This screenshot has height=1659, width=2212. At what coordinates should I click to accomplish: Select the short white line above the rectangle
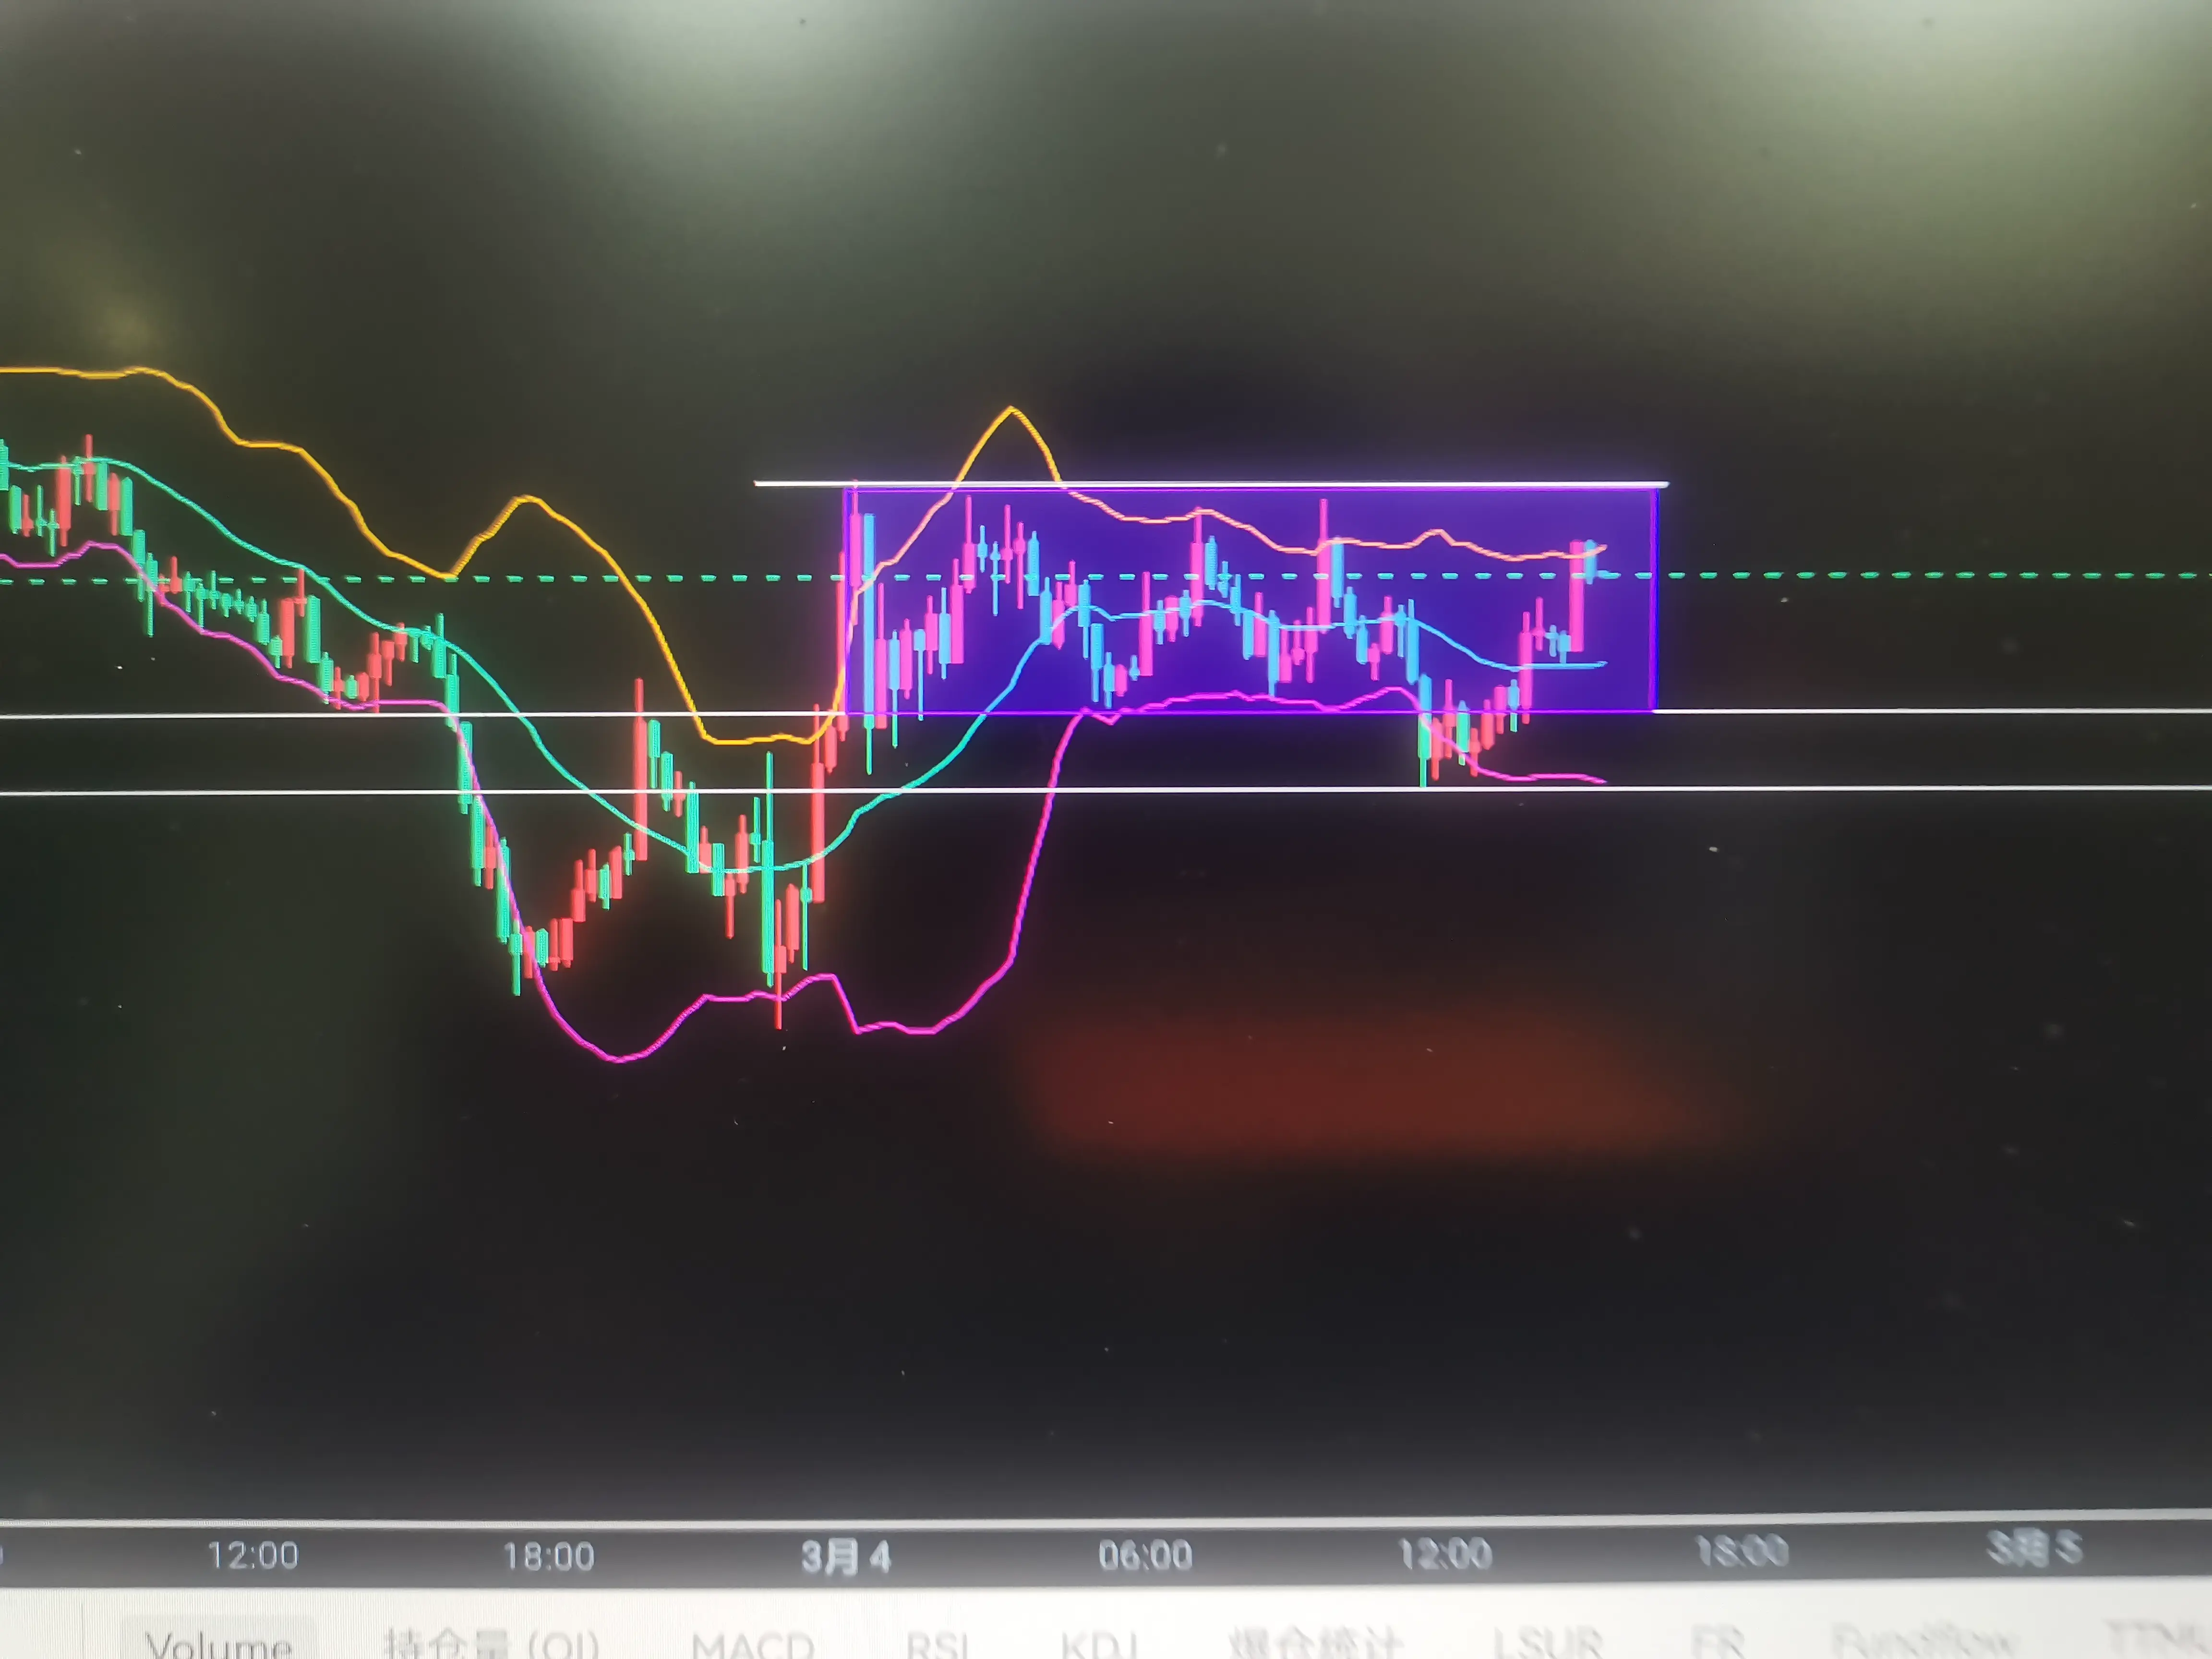click(x=800, y=484)
